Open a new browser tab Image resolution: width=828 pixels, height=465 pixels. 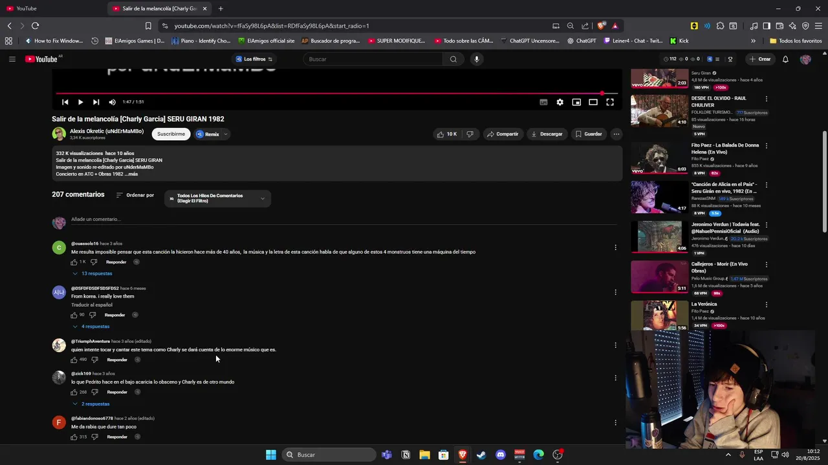[221, 8]
